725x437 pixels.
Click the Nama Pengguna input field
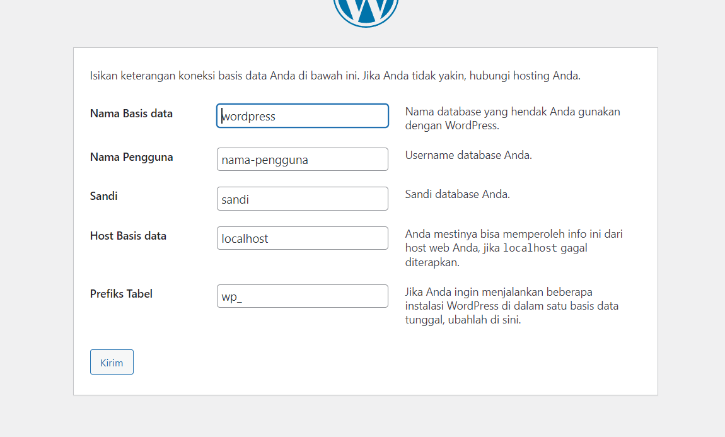click(303, 159)
